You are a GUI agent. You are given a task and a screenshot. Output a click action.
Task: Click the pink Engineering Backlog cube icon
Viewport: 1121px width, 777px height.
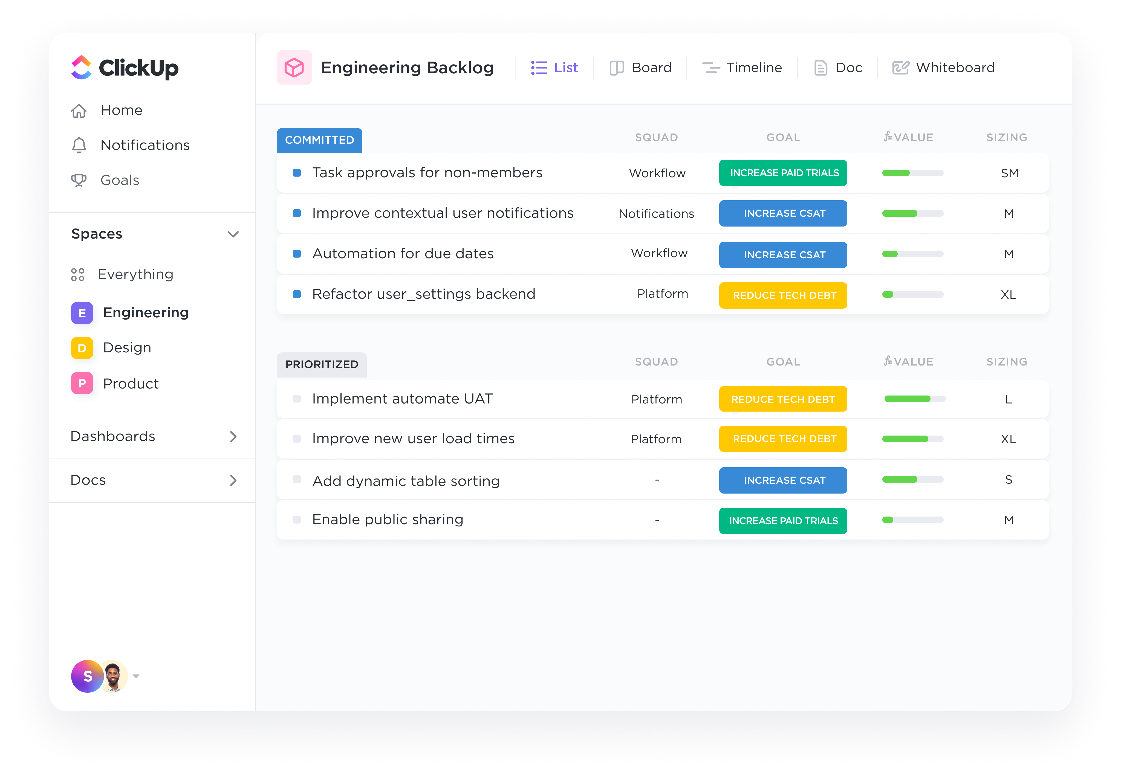point(294,68)
